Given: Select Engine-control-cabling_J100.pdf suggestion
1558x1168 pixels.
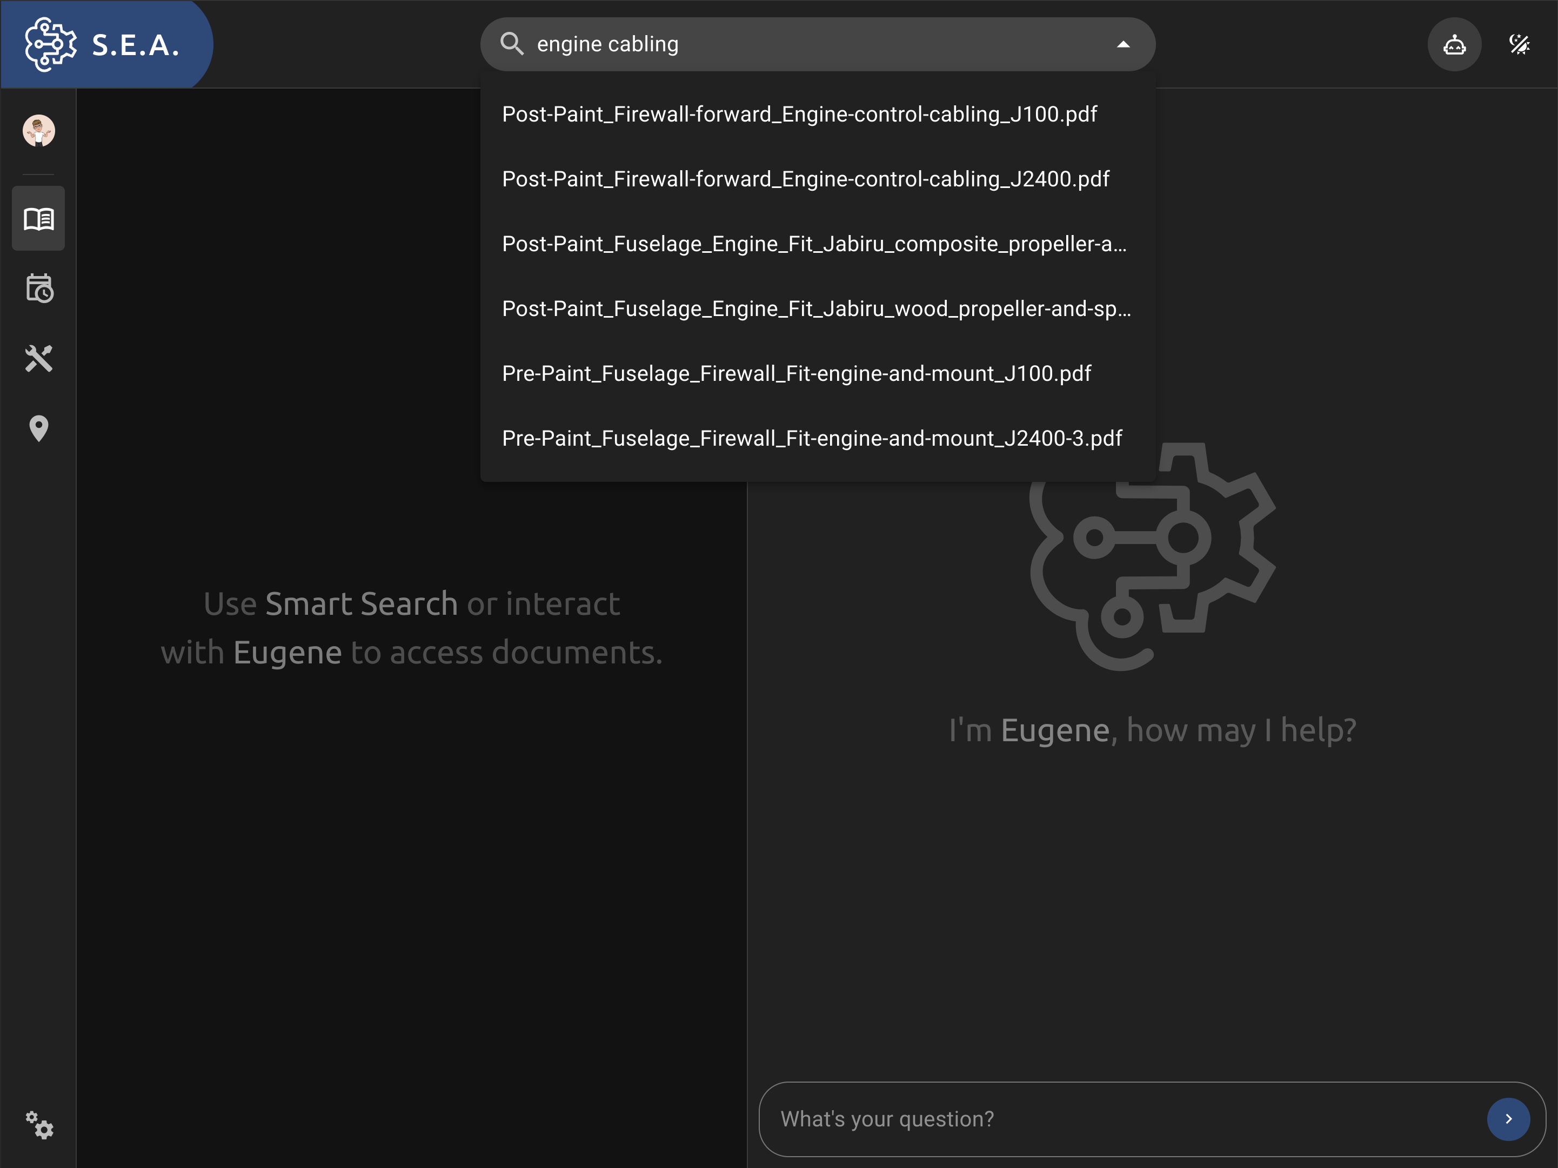Looking at the screenshot, I should [x=799, y=114].
